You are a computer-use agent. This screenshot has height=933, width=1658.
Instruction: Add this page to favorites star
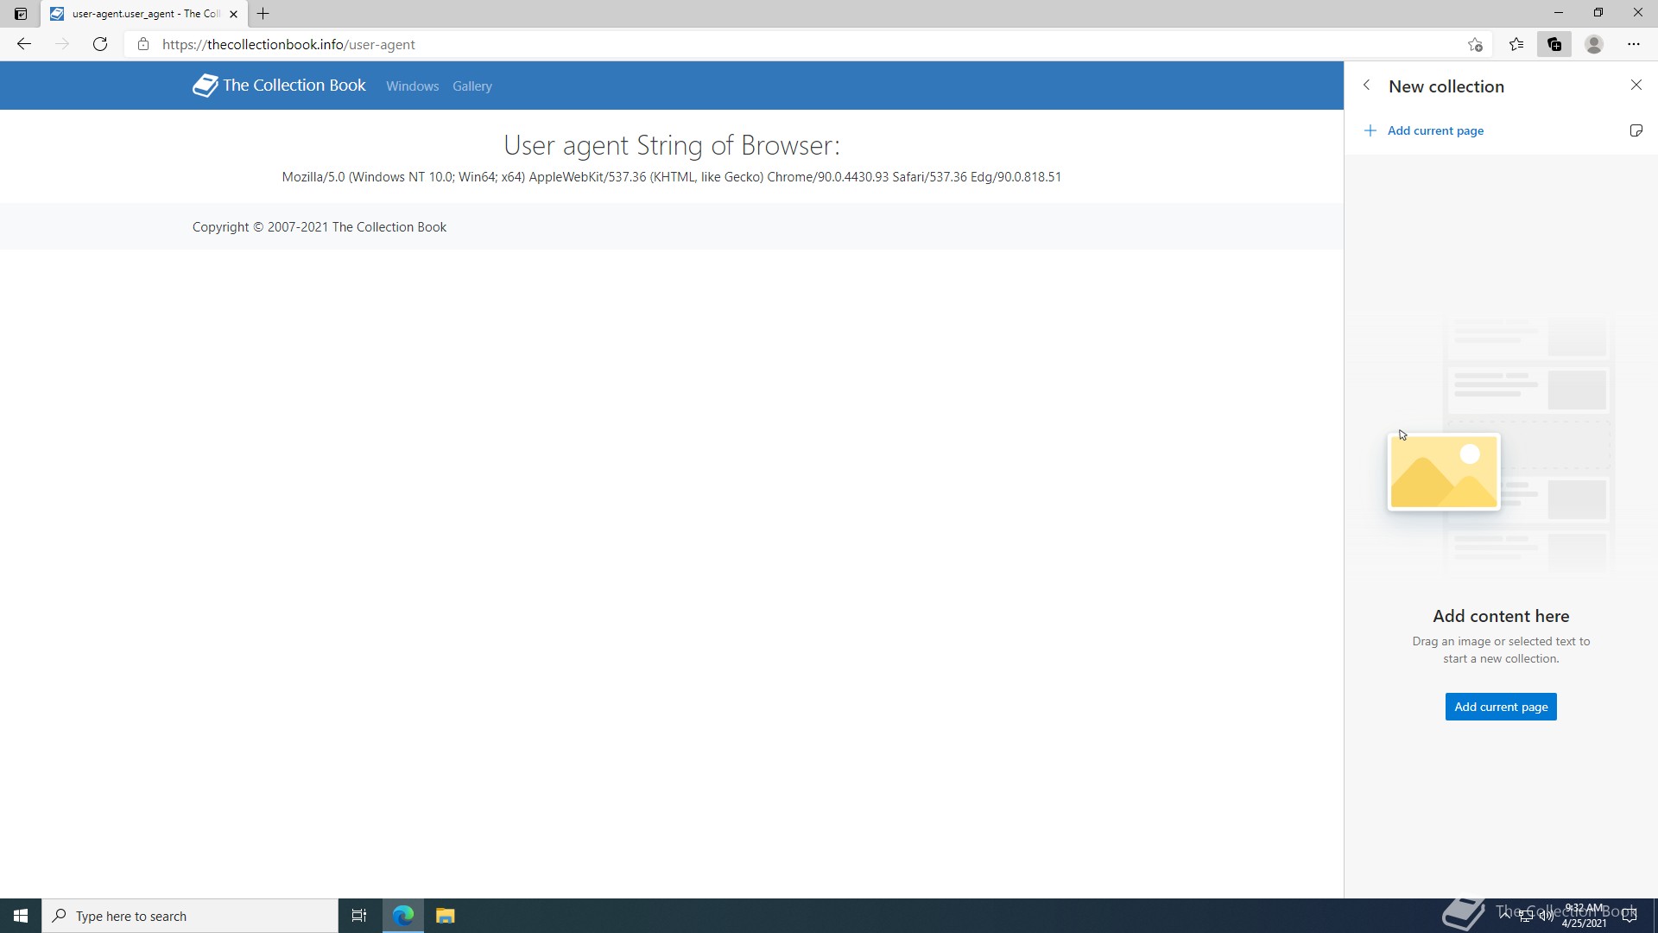[1475, 45]
